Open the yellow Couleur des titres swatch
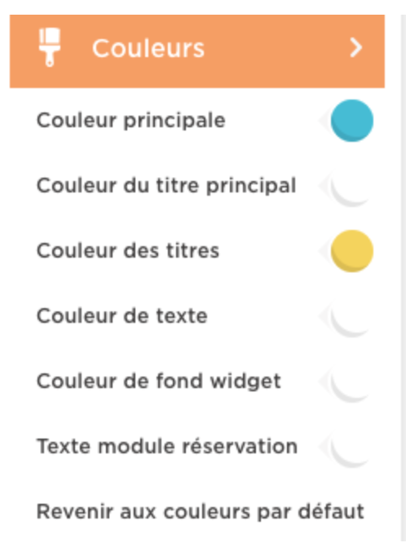This screenshot has width=419, height=556. (x=352, y=251)
